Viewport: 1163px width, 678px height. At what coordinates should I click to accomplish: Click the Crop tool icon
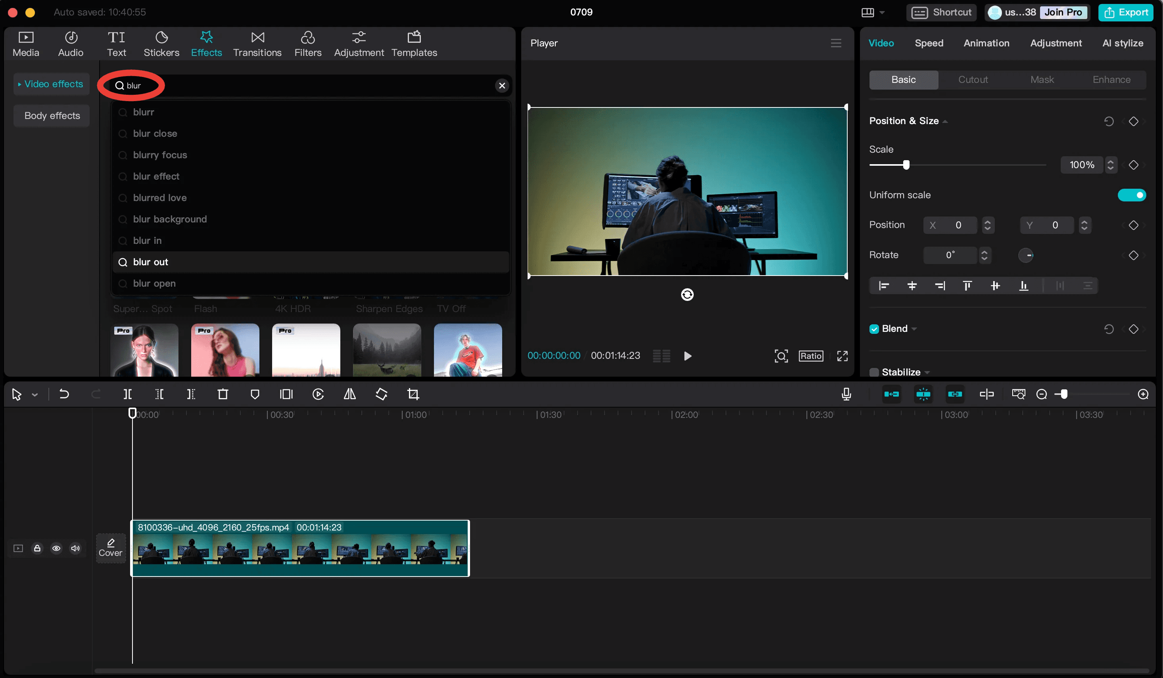(413, 394)
